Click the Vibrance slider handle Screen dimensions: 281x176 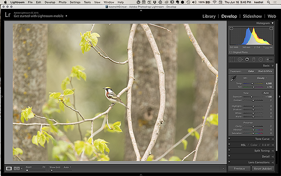coord(253,130)
